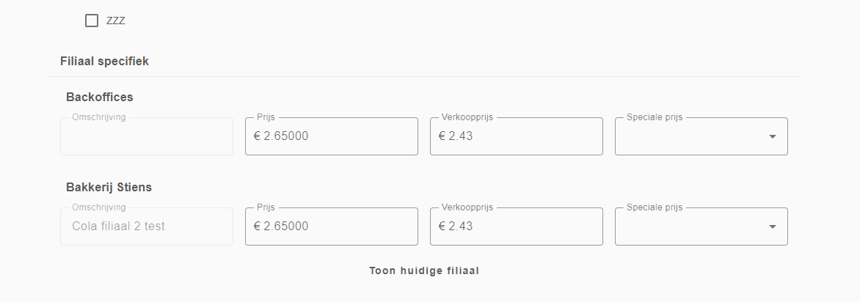Image resolution: width=860 pixels, height=302 pixels.
Task: Select the Backoffices Speciale prijs combo box
Action: [x=701, y=136]
